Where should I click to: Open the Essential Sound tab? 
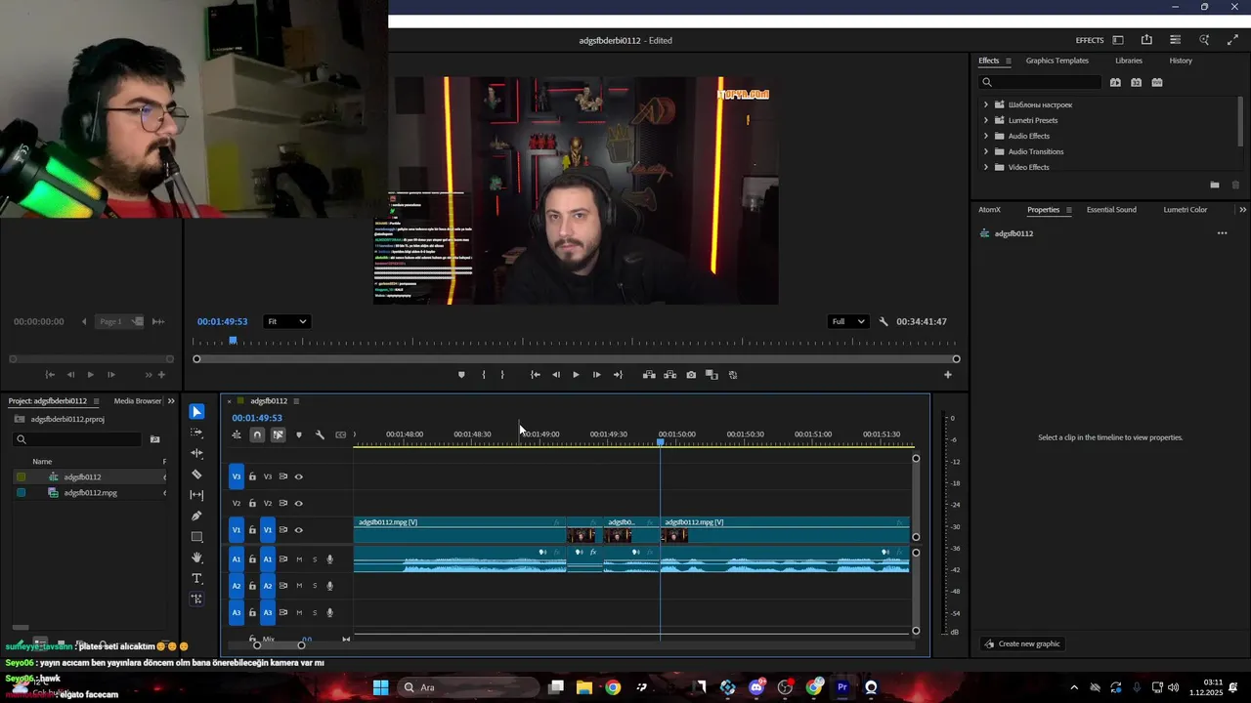pyautogui.click(x=1111, y=210)
